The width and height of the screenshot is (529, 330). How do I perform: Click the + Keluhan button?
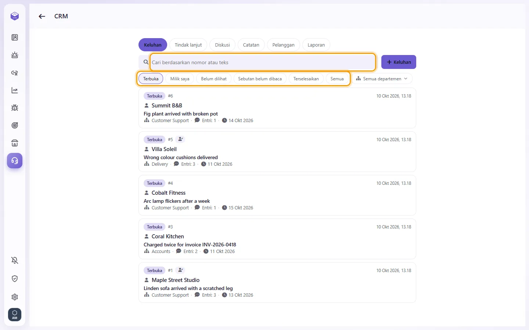399,62
